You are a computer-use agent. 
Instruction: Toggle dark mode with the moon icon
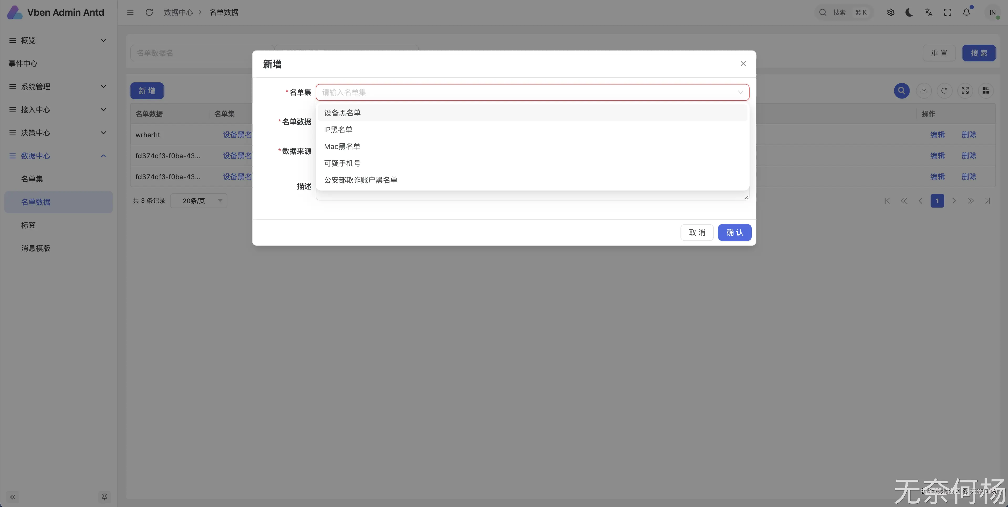(x=909, y=13)
